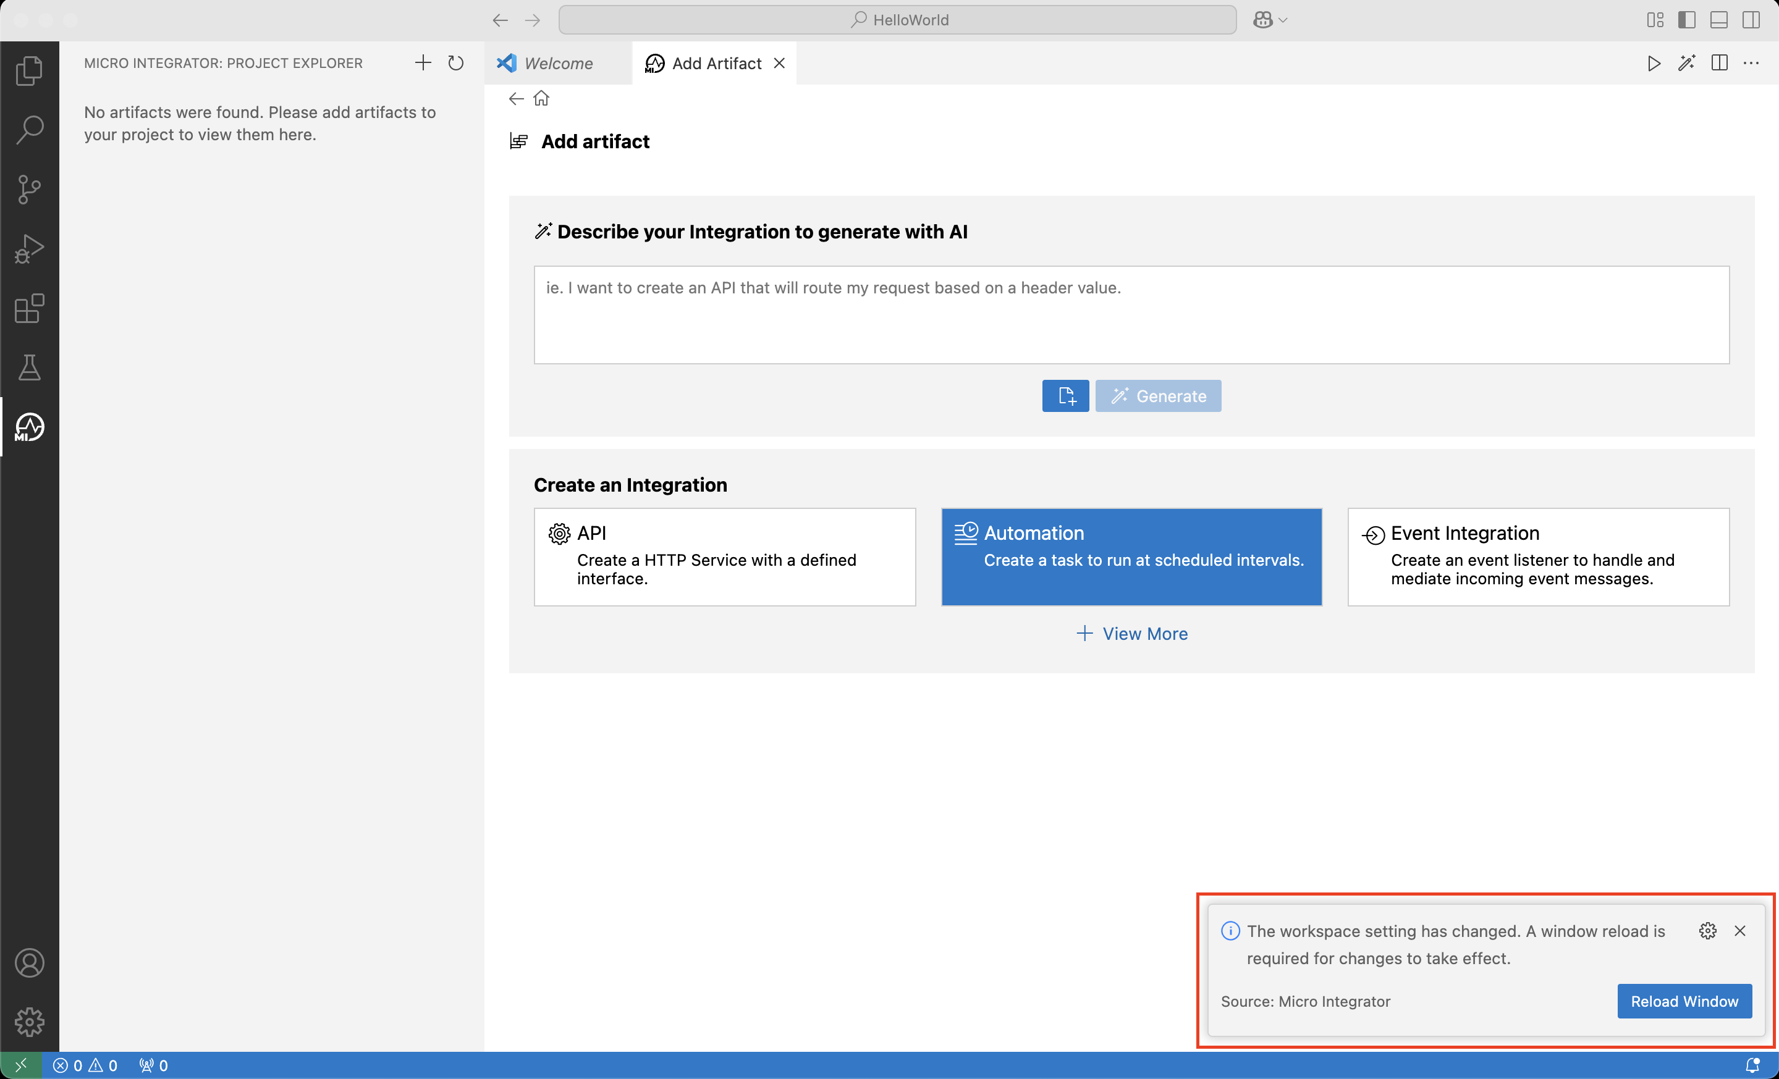
Task: Switch to the Welcome tab
Action: (x=558, y=64)
